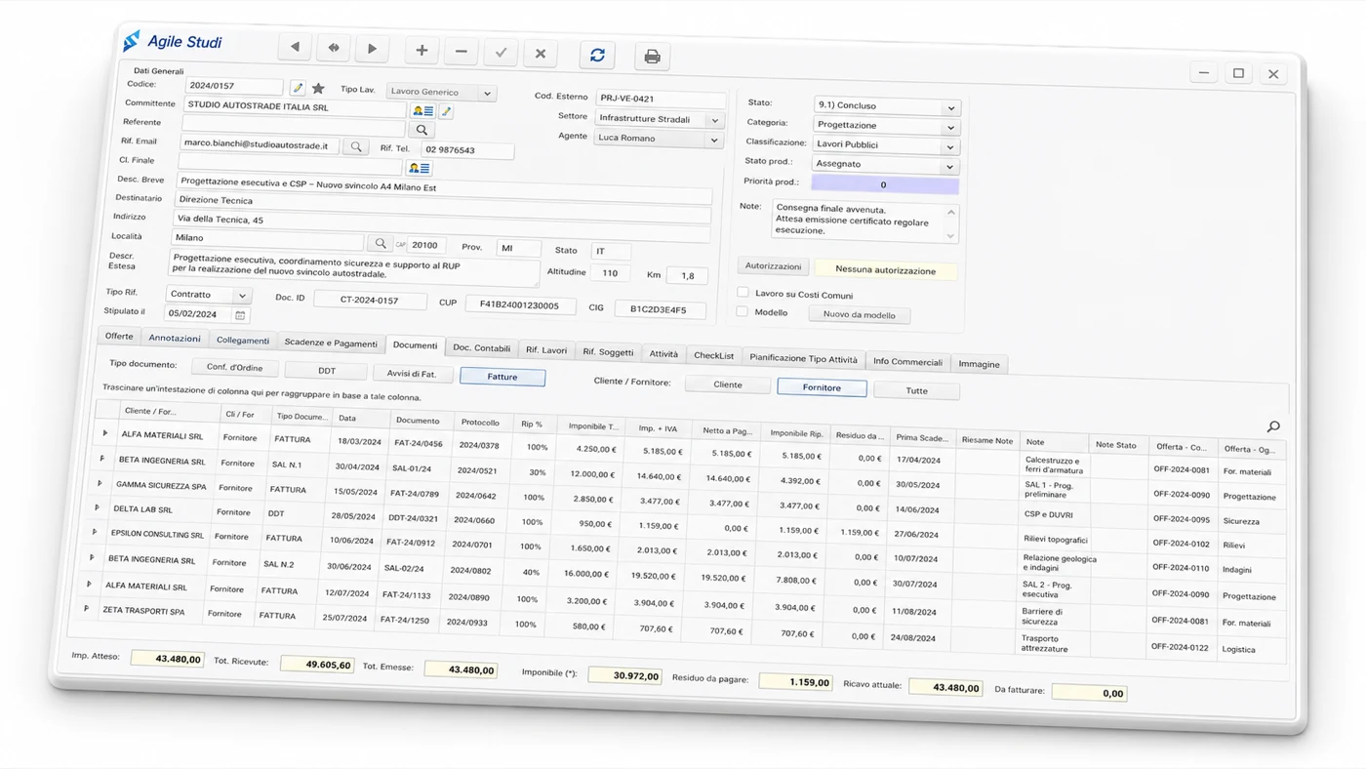Select the Fornitore filter toggle
The width and height of the screenshot is (1366, 769).
pos(822,387)
